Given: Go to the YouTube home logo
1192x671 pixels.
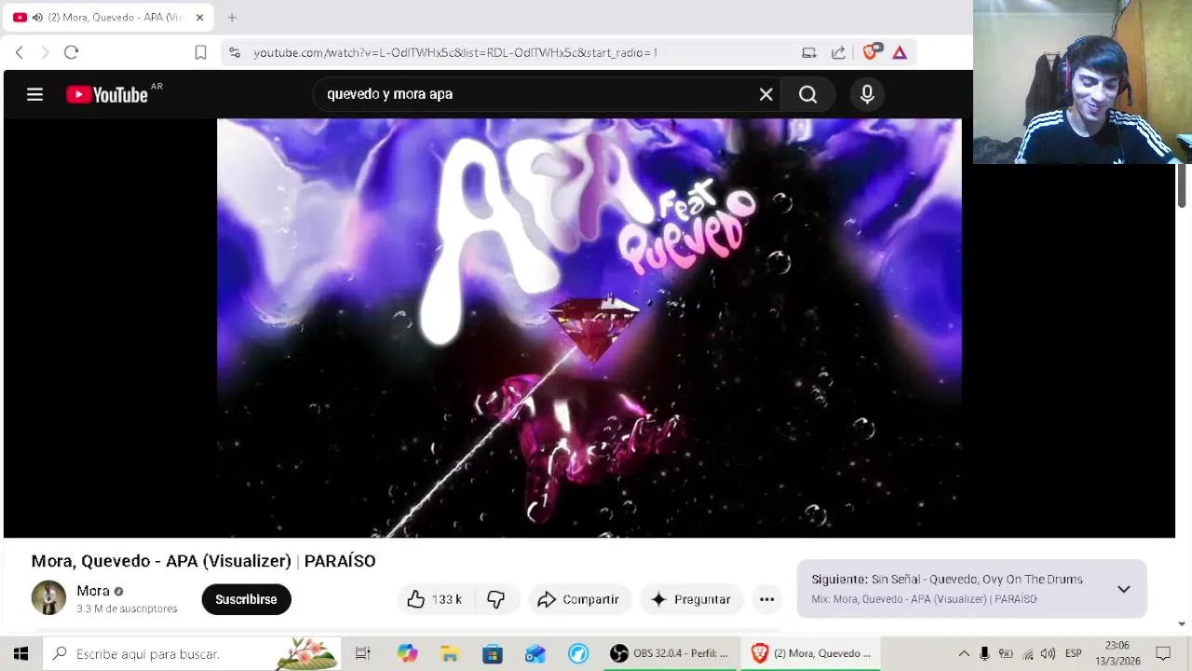Looking at the screenshot, I should [107, 94].
